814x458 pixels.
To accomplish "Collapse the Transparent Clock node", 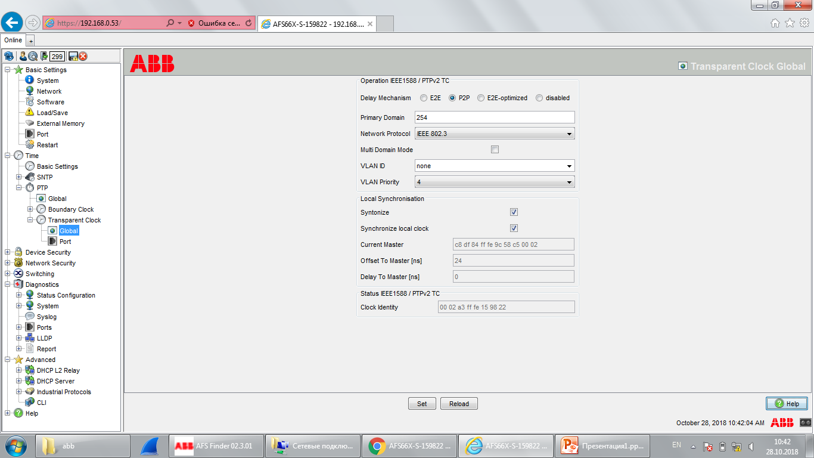I will [30, 220].
